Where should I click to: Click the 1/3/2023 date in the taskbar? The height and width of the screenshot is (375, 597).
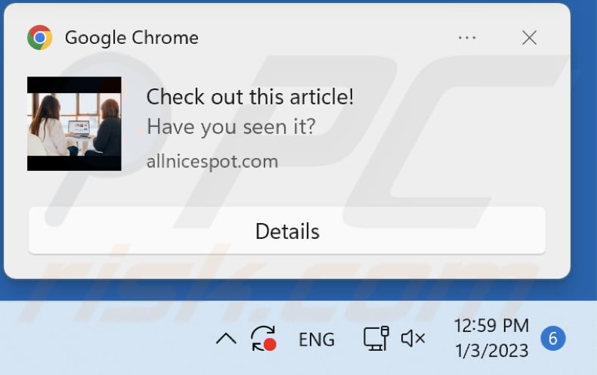click(491, 351)
